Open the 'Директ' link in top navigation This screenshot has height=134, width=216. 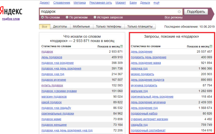45,3
